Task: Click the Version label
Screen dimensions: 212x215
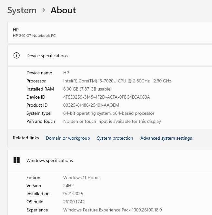Action: [34, 186]
